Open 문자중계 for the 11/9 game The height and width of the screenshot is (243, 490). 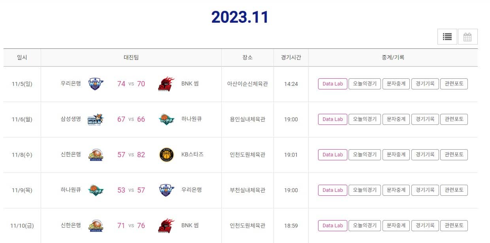point(396,190)
